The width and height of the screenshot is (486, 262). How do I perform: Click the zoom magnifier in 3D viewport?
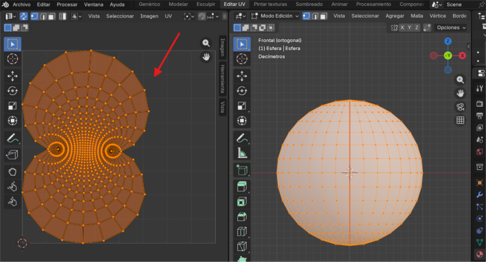tap(460, 80)
